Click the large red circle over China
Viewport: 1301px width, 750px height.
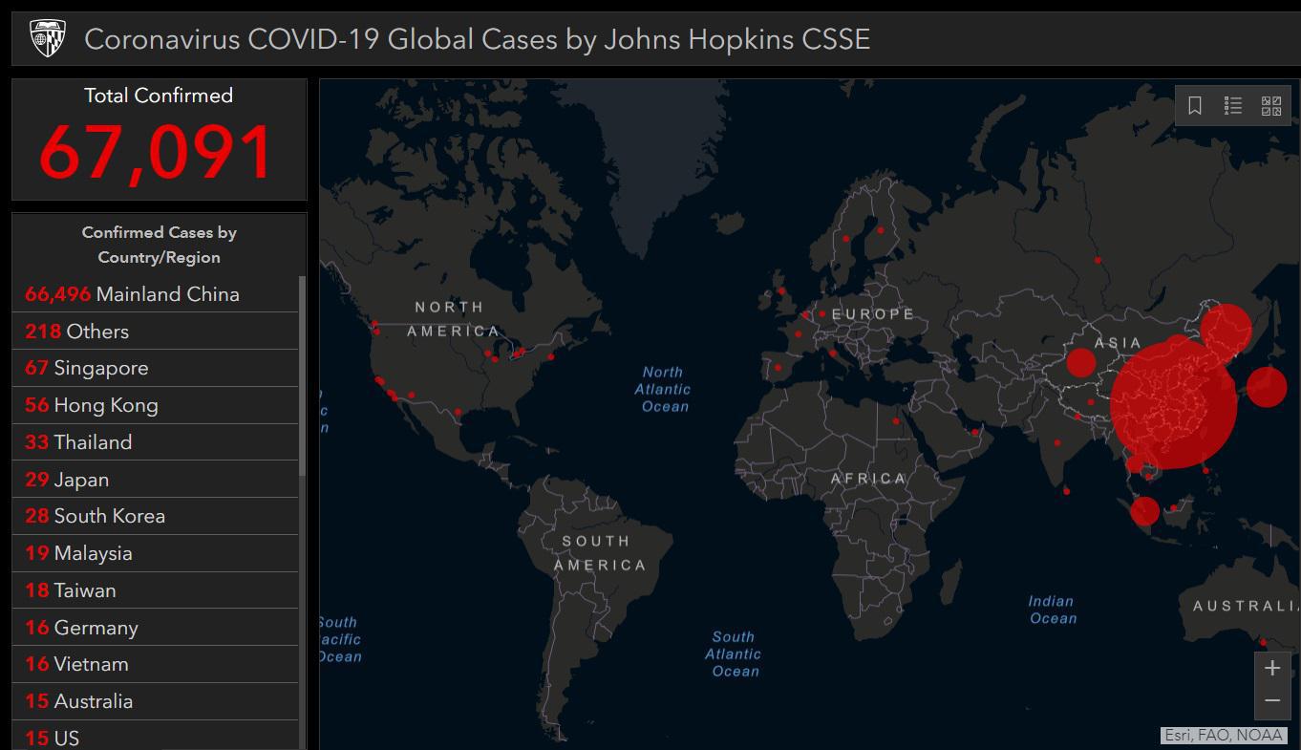(x=1173, y=404)
